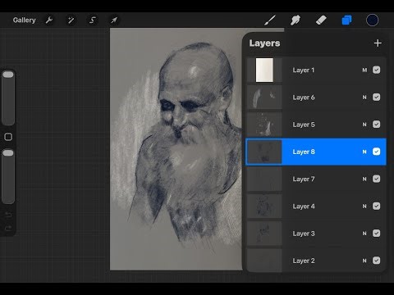Open blend mode N for Layer 5

[x=364, y=125]
